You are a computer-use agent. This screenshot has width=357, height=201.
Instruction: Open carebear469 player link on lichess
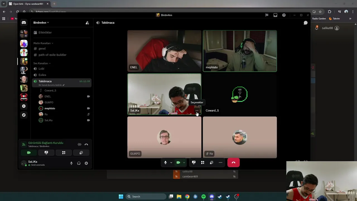190,176
